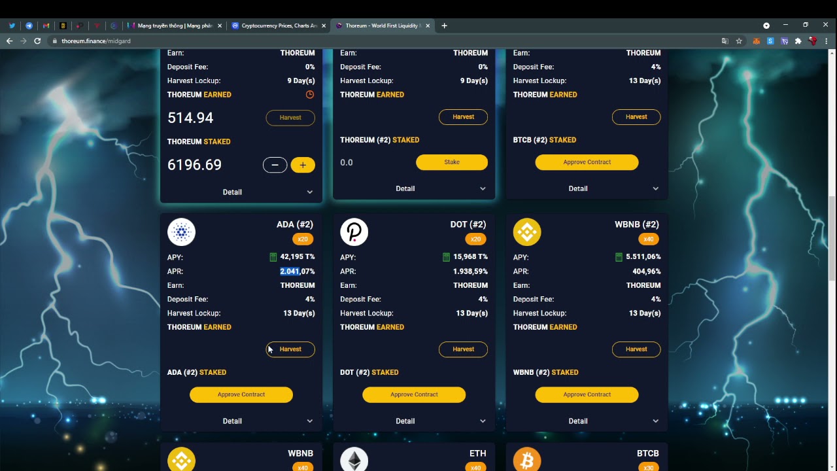Expand Detail in 6196.69 staked card
837x471 pixels.
coord(241,192)
